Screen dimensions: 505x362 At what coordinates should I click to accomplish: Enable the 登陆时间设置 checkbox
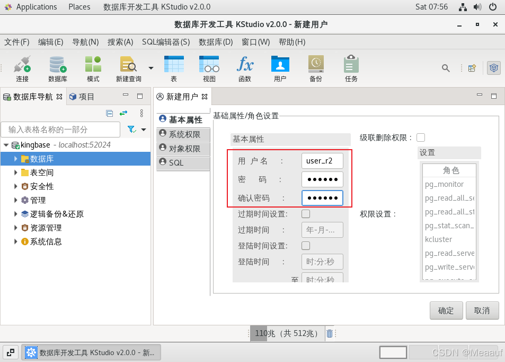(x=306, y=246)
